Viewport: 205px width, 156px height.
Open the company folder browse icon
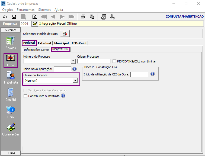pyautogui.click(x=35, y=24)
